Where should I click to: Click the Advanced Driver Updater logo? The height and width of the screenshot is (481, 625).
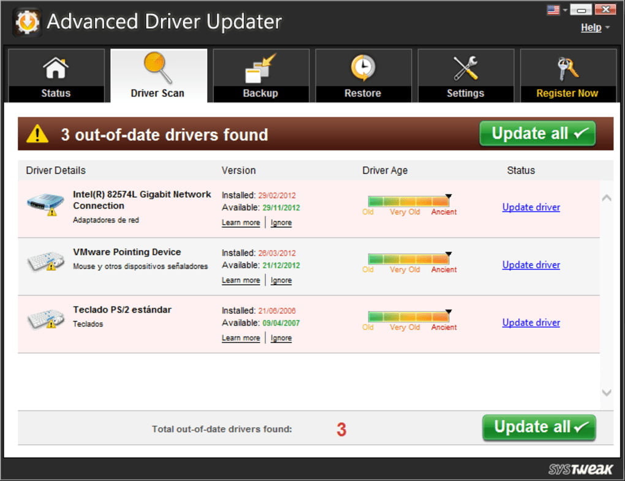pos(27,21)
